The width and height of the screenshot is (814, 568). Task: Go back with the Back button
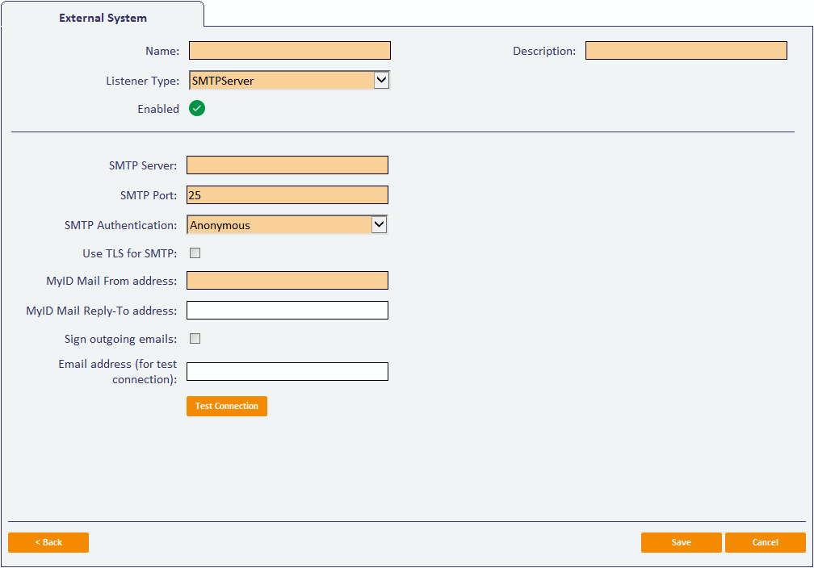pos(48,542)
